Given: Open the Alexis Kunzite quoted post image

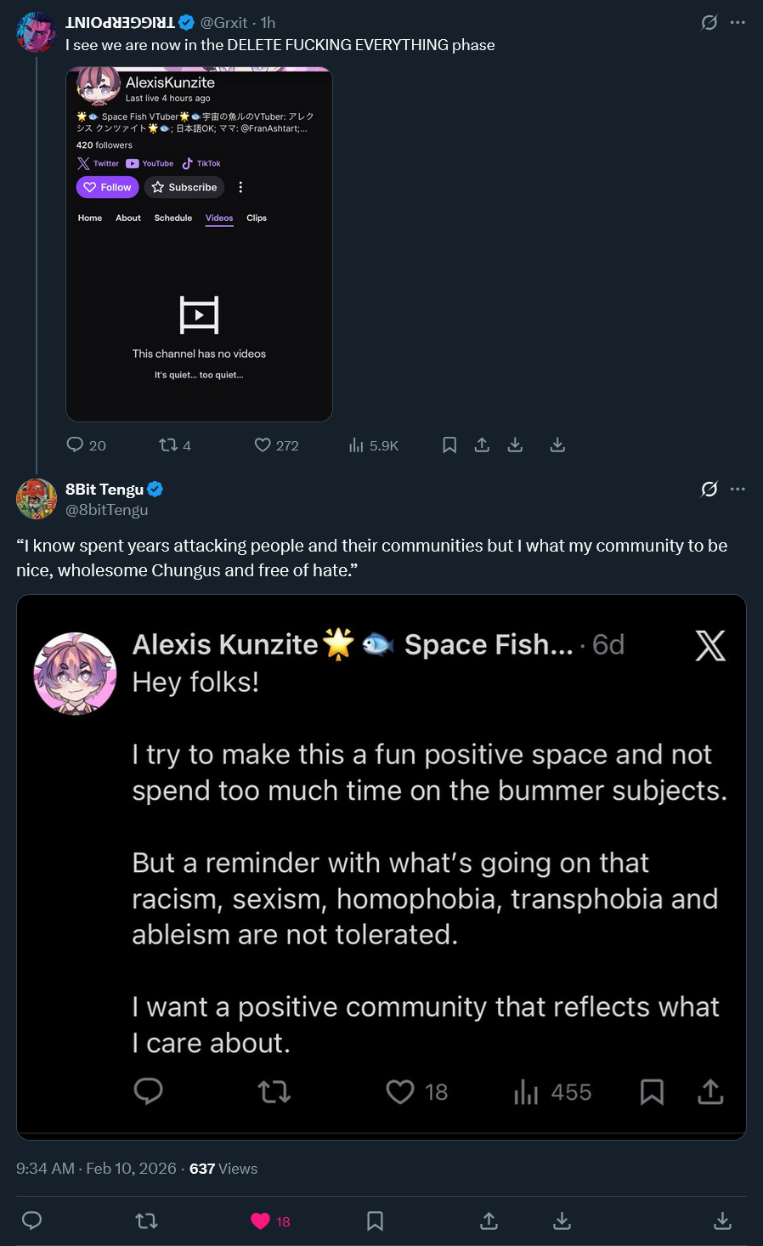Looking at the screenshot, I should (x=381, y=867).
